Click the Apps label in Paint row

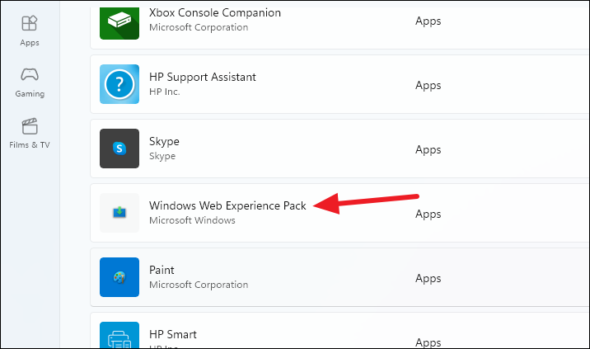428,279
